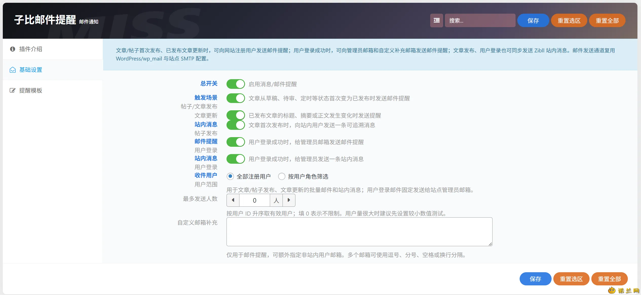This screenshot has height=295, width=641.
Task: Click the 子比邮件提醒 title
Action: point(45,20)
